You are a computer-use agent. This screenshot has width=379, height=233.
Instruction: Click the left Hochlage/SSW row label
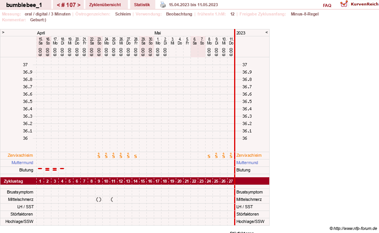(x=19, y=221)
